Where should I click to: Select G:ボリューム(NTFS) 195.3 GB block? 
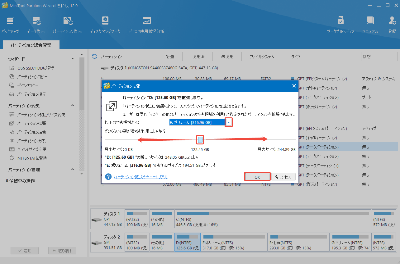pyautogui.click(x=350, y=242)
